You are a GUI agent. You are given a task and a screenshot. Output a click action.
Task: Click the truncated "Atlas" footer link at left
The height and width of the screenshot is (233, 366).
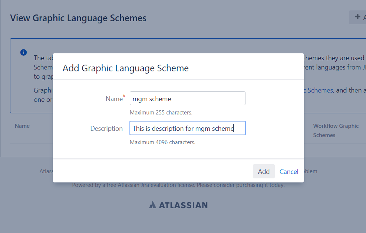46,171
